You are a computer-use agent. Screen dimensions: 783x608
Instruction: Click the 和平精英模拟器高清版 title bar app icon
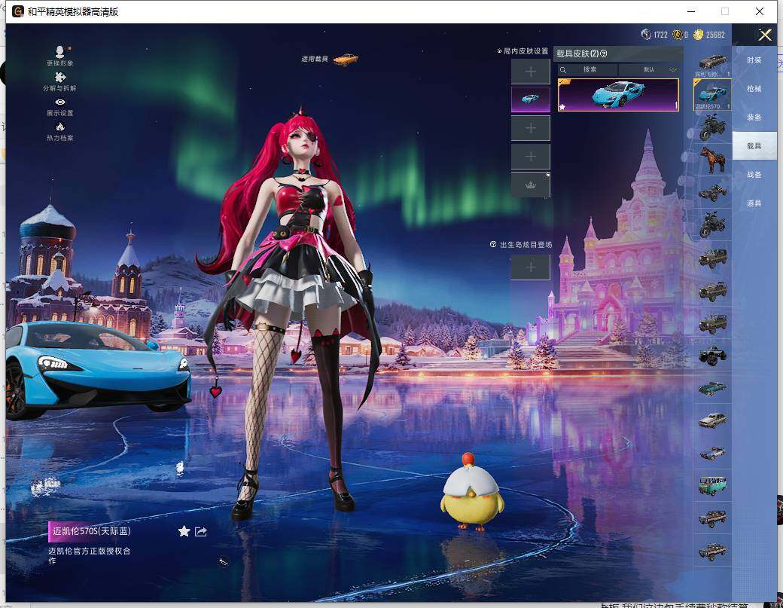pos(17,11)
